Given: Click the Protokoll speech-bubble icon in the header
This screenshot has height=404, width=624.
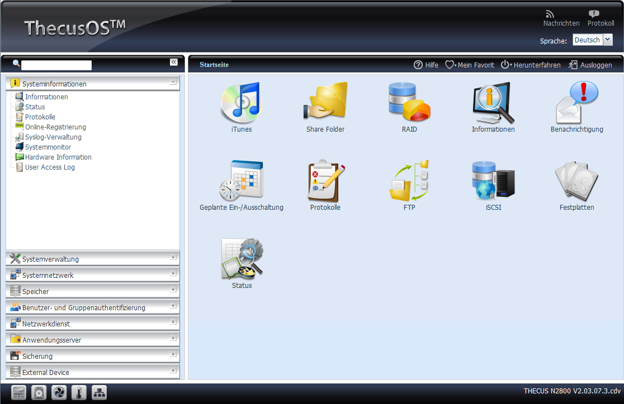Looking at the screenshot, I should (594, 15).
